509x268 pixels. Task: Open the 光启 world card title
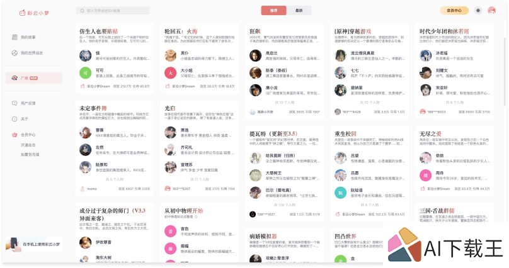pos(170,108)
